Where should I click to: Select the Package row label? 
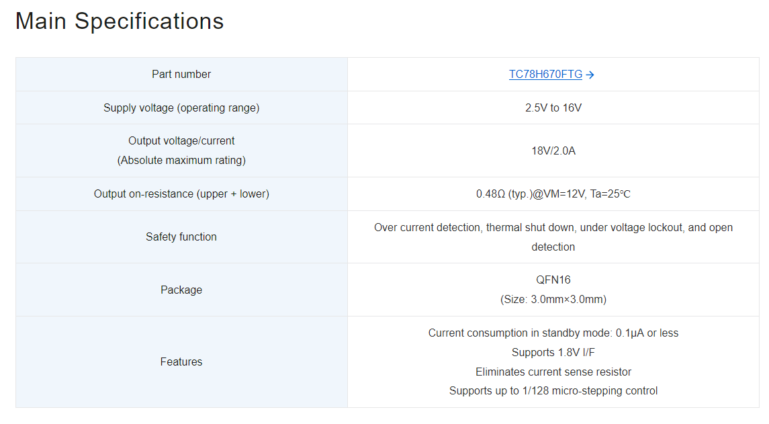[181, 290]
